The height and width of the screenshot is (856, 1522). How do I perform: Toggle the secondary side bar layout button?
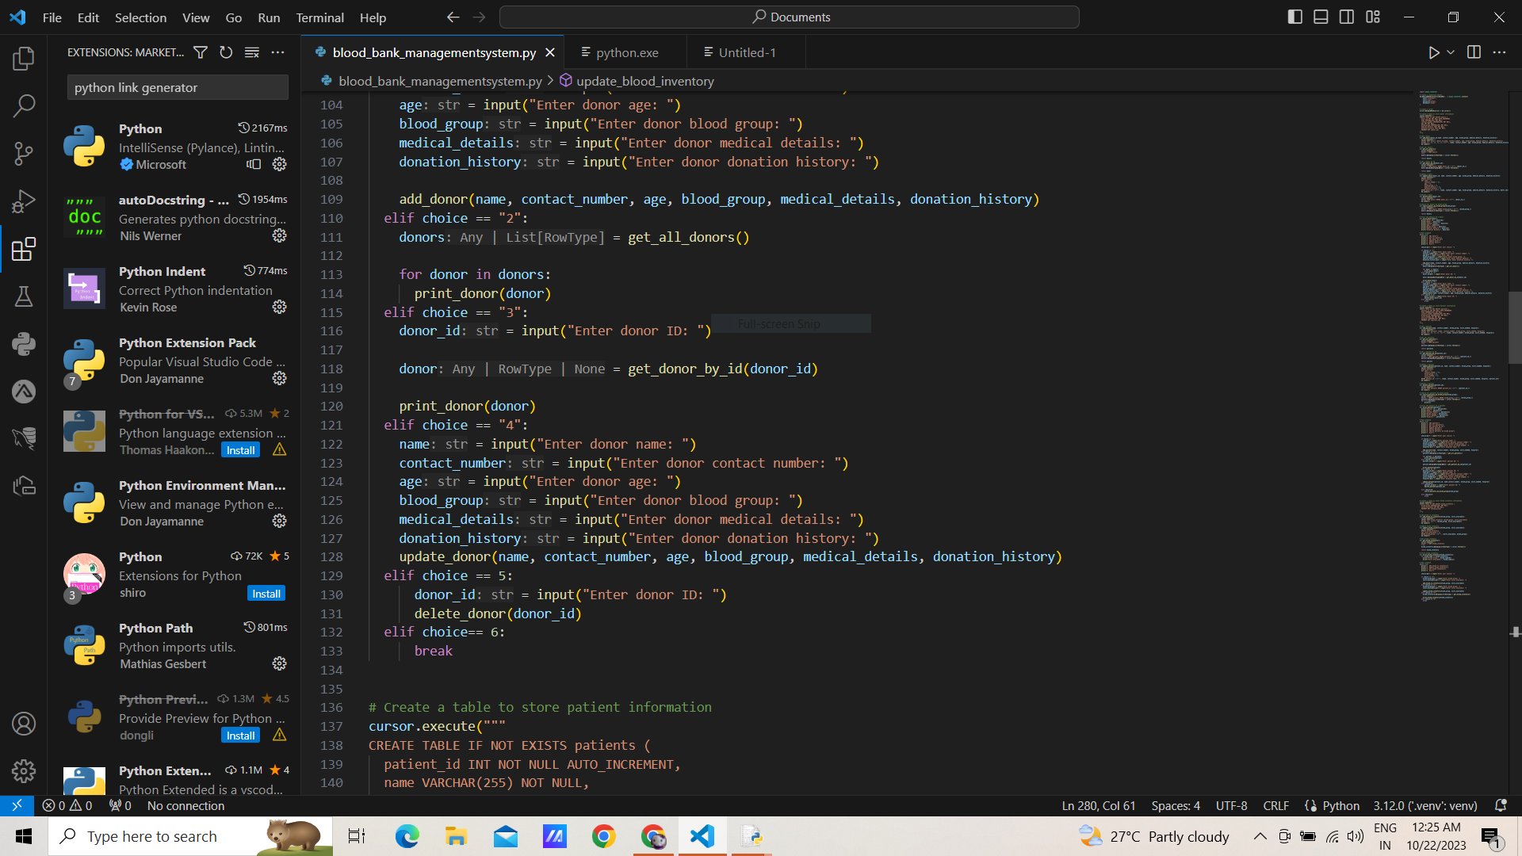tap(1347, 17)
